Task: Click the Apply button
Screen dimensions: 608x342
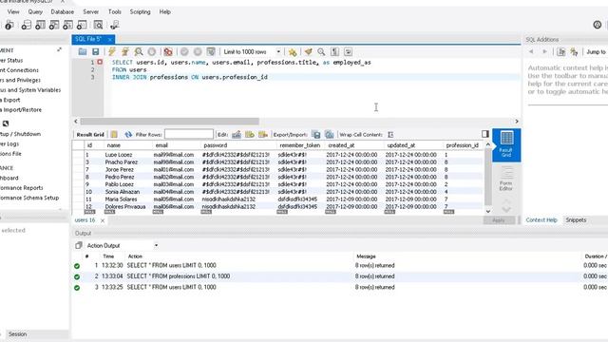Action: [x=499, y=220]
